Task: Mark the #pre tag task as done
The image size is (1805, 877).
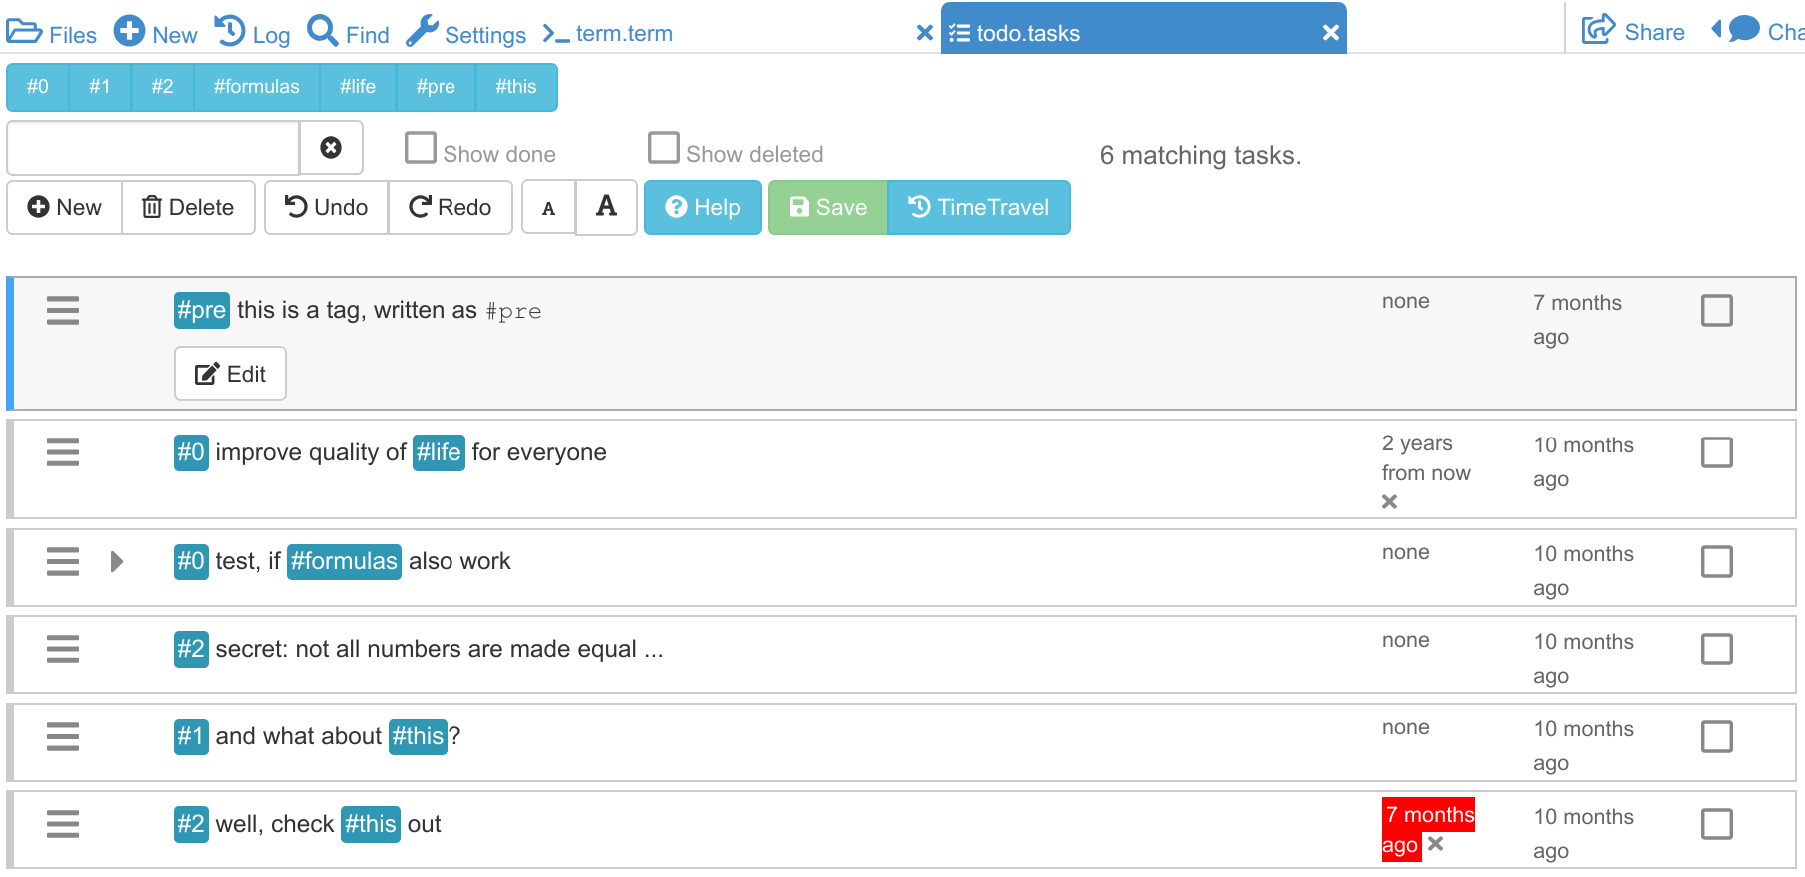Action: (1716, 311)
